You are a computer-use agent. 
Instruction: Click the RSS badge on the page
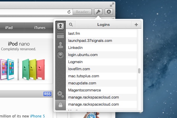pos(47,94)
